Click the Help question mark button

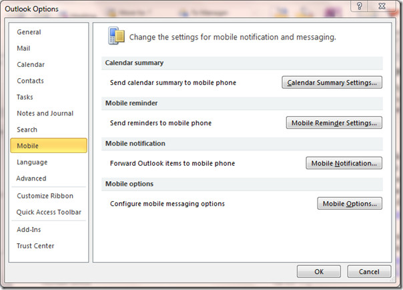360,6
